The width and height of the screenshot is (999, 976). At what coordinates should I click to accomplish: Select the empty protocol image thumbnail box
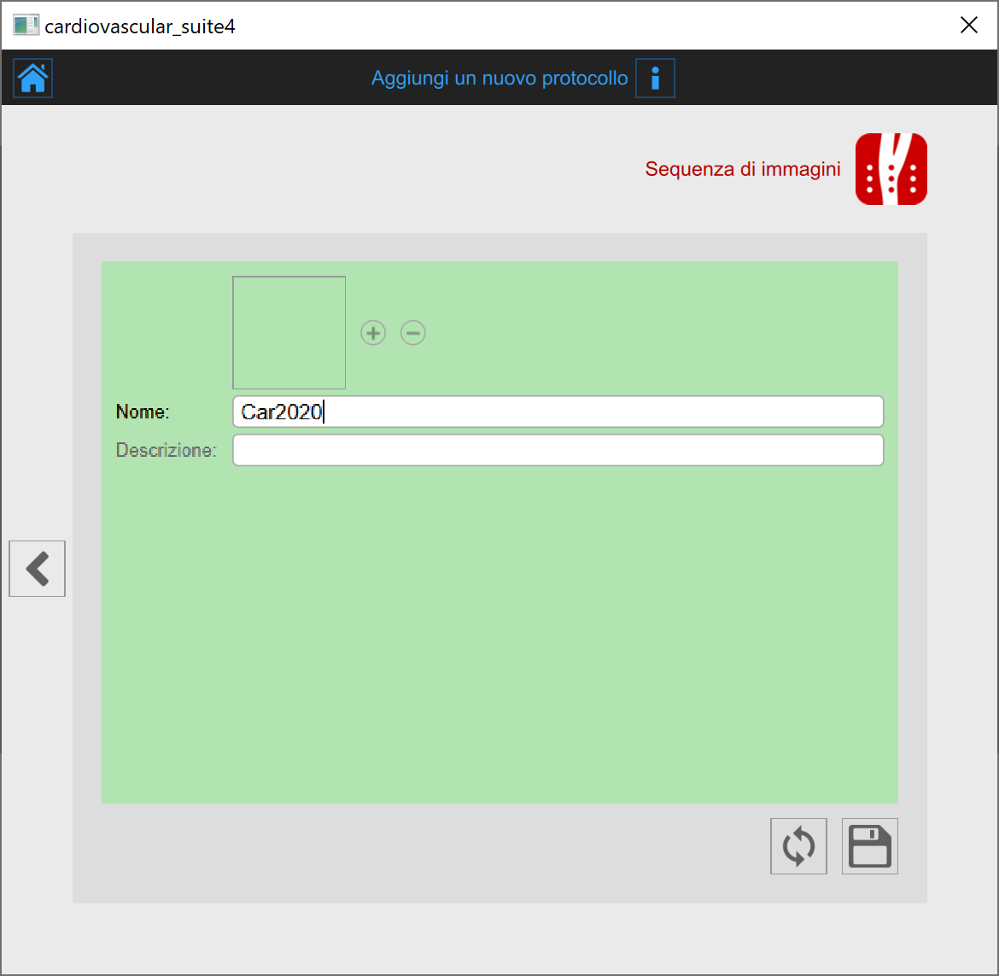coord(289,333)
